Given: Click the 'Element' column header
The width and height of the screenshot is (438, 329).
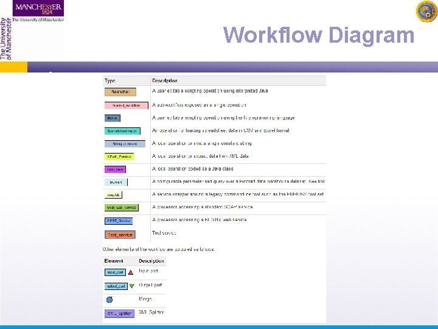Looking at the screenshot, I should [x=114, y=261].
